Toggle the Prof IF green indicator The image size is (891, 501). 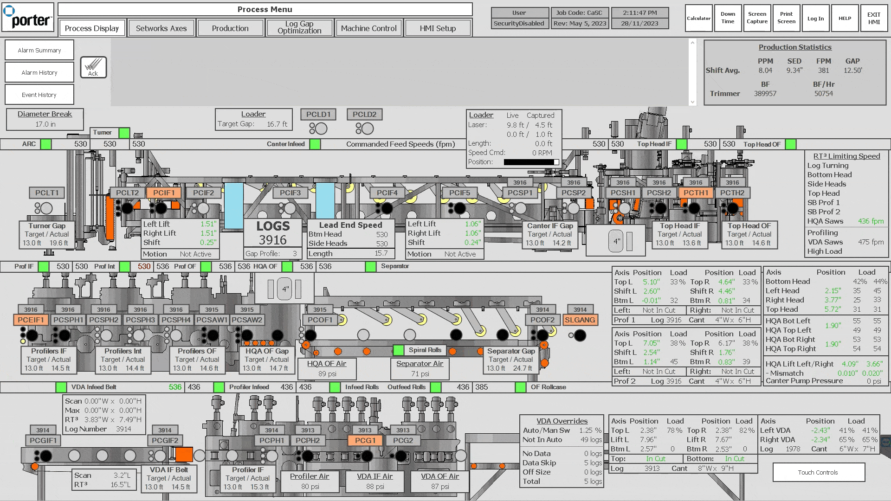coord(44,266)
